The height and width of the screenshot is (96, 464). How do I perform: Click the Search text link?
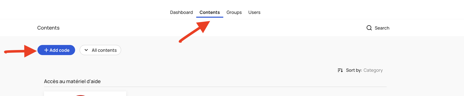tap(382, 28)
